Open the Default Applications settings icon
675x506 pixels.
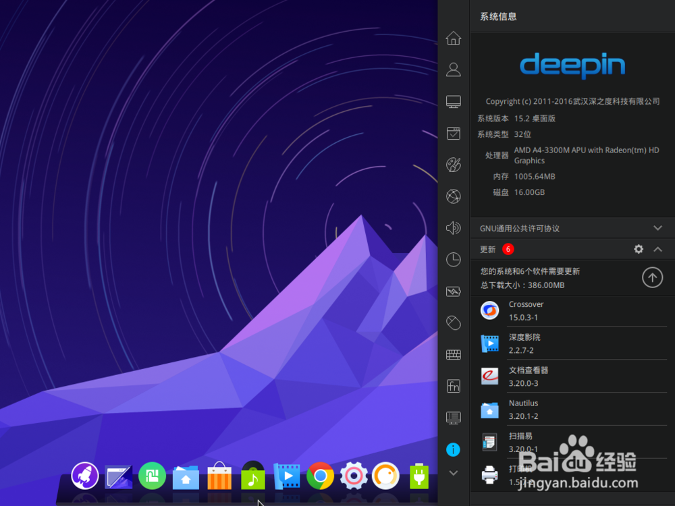pyautogui.click(x=453, y=133)
